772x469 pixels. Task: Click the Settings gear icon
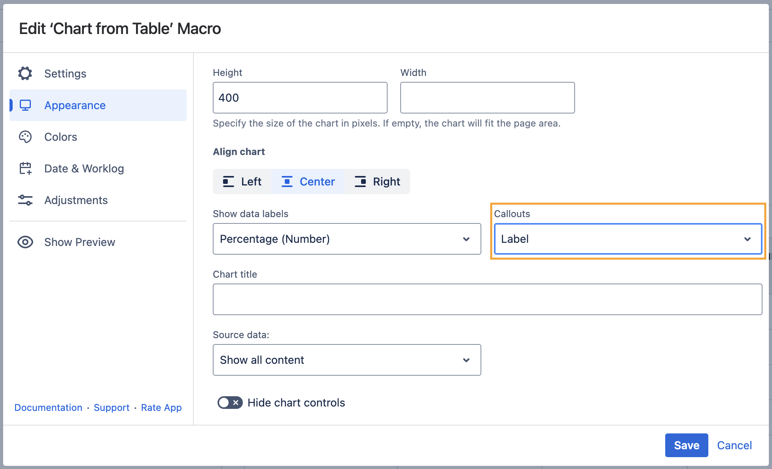pos(25,74)
